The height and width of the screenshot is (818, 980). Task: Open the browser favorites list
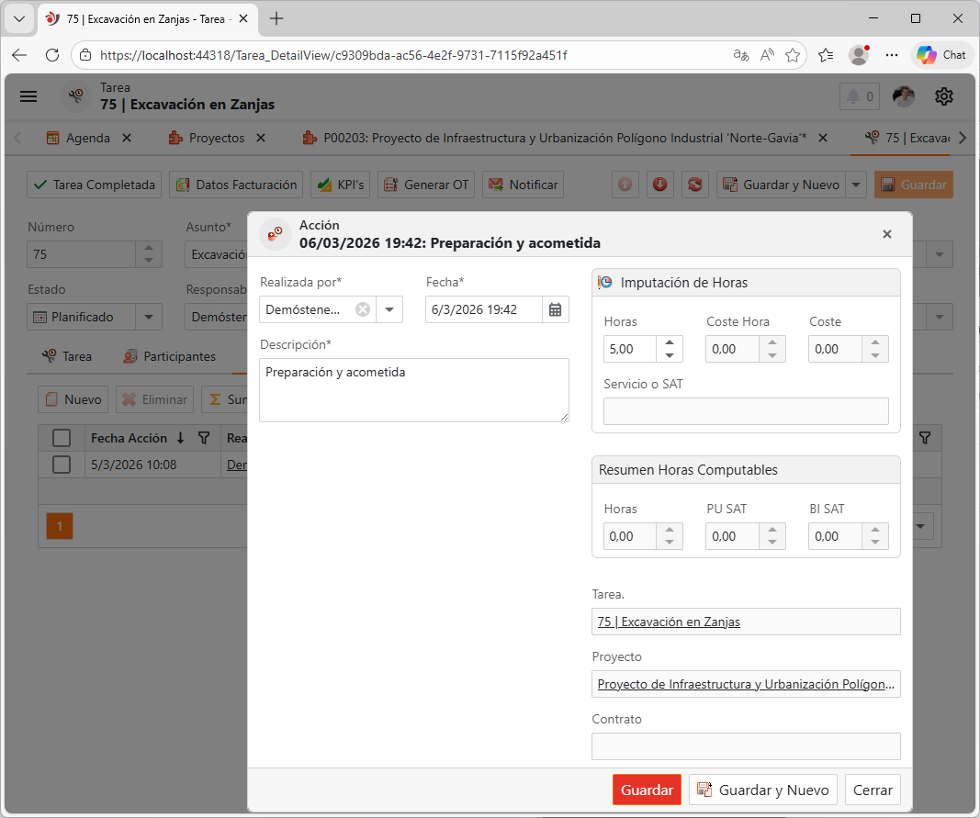(826, 55)
